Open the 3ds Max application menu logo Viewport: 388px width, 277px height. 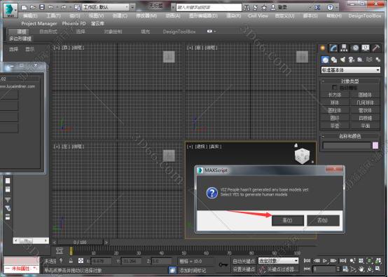click(x=11, y=11)
